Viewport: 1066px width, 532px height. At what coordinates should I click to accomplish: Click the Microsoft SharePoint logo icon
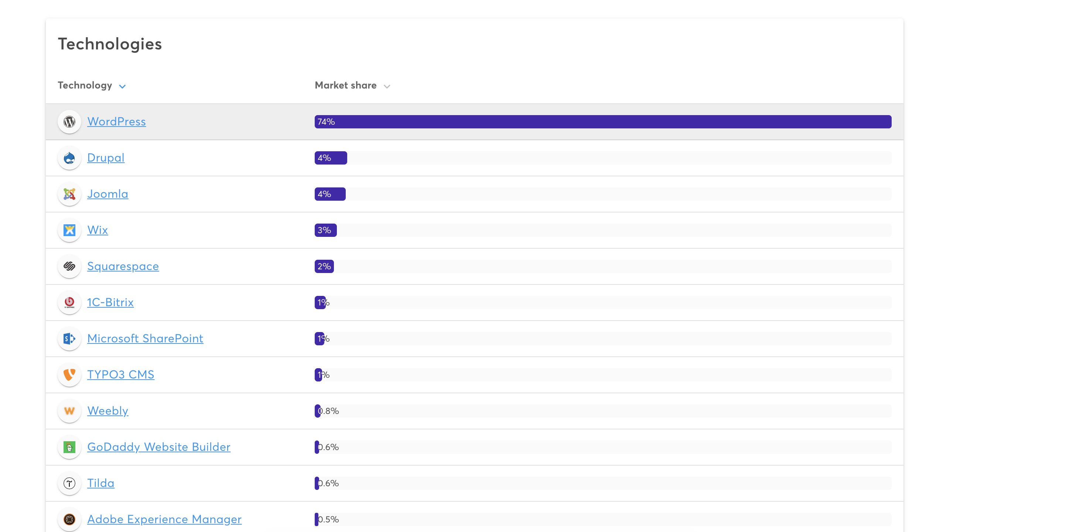coord(69,339)
